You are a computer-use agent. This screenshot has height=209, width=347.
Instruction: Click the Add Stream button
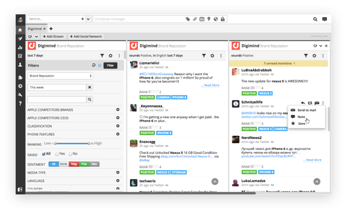[x=53, y=37]
